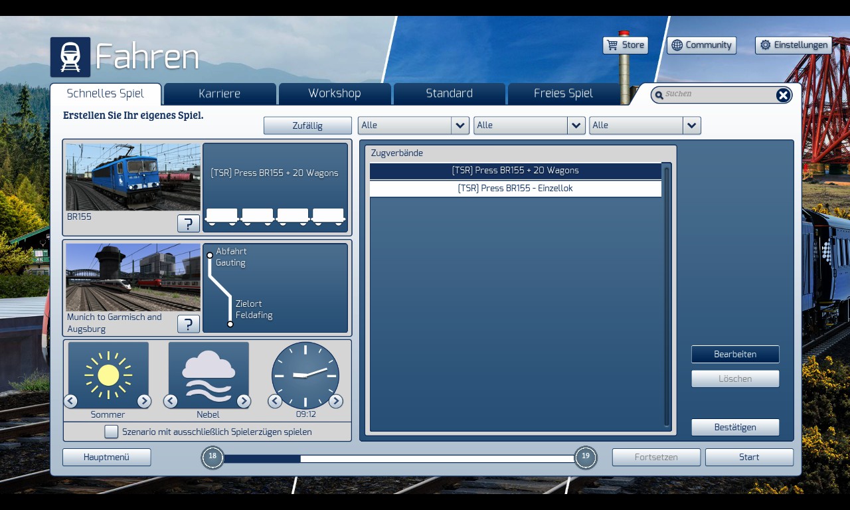Click the Bestätigen button
The image size is (850, 510).
(x=735, y=427)
